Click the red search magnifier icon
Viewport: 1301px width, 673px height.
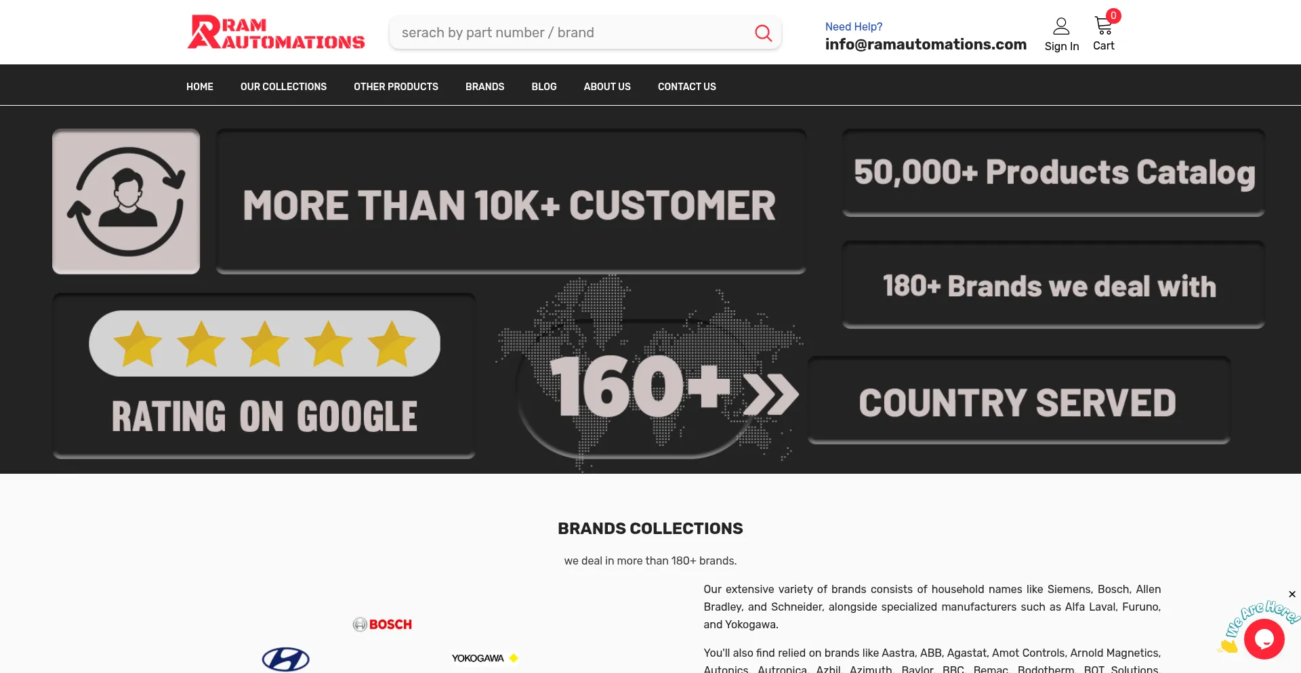click(763, 33)
